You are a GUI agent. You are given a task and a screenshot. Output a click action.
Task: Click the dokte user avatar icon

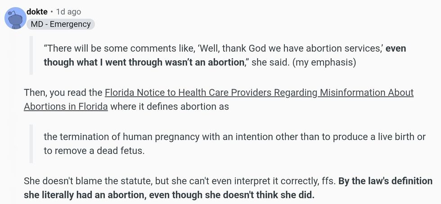[x=15, y=18]
